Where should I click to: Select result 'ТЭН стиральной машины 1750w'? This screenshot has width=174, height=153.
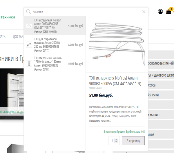(55, 64)
